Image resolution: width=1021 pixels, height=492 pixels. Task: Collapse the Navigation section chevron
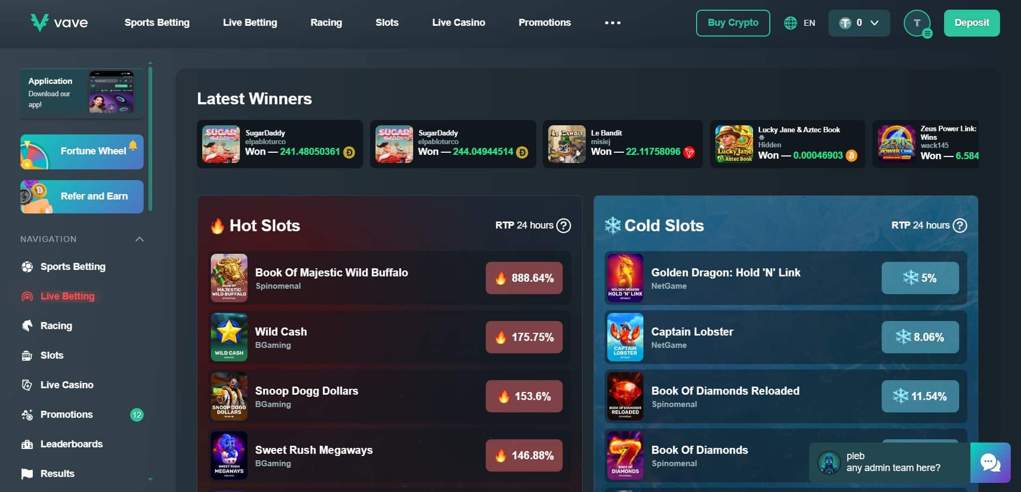(139, 239)
